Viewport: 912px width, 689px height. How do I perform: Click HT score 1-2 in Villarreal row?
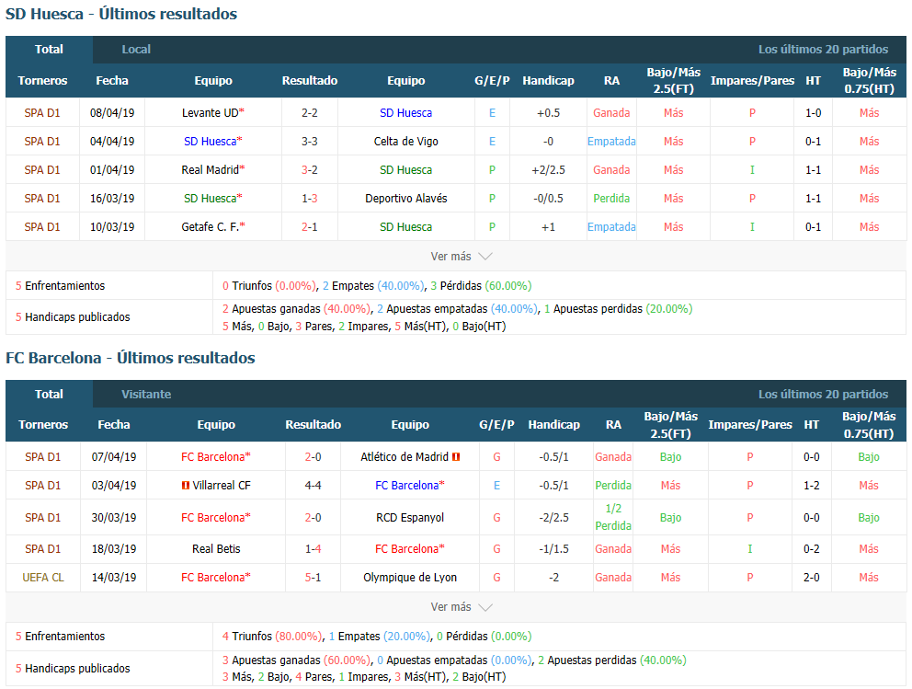pyautogui.click(x=812, y=486)
